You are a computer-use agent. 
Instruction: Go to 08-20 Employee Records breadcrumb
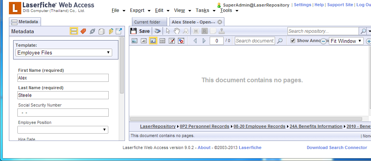pyautogui.click(x=259, y=126)
